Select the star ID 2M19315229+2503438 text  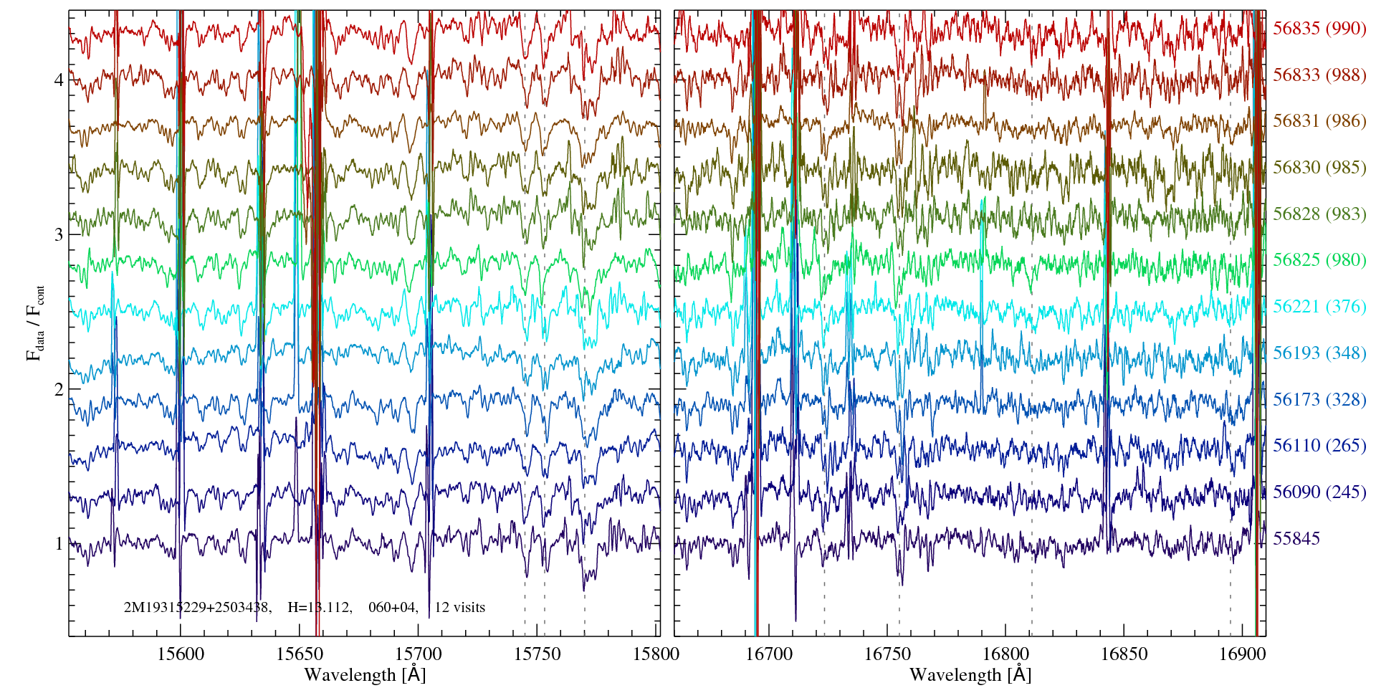pyautogui.click(x=196, y=608)
